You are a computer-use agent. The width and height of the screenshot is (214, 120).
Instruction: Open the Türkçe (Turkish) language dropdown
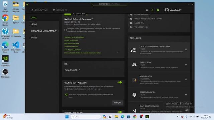72,70
